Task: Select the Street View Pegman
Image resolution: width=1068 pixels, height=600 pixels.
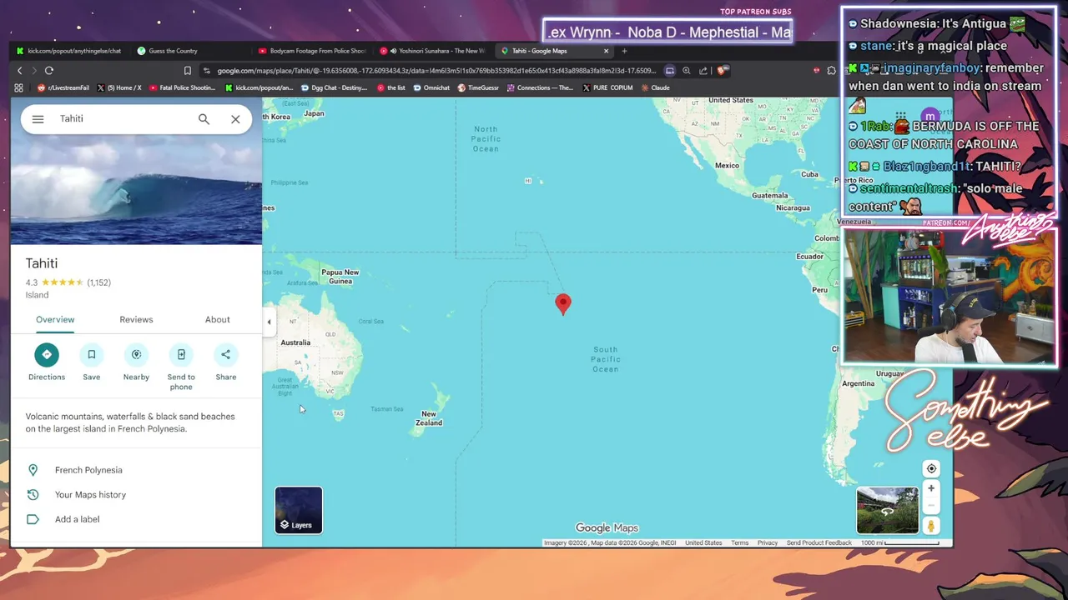Action: click(931, 526)
